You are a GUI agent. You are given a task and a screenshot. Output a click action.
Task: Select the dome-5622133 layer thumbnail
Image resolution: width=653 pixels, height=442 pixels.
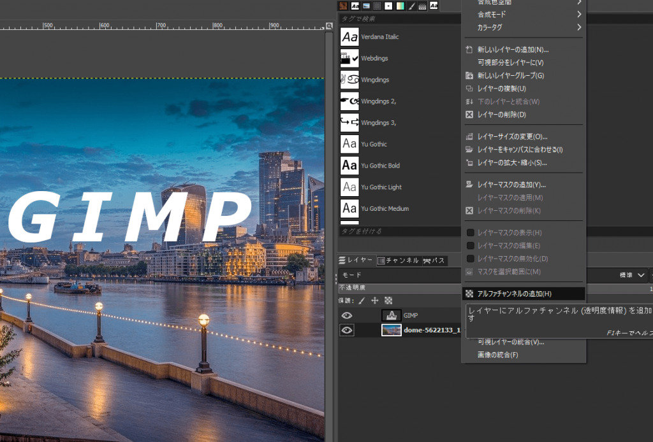pos(392,331)
